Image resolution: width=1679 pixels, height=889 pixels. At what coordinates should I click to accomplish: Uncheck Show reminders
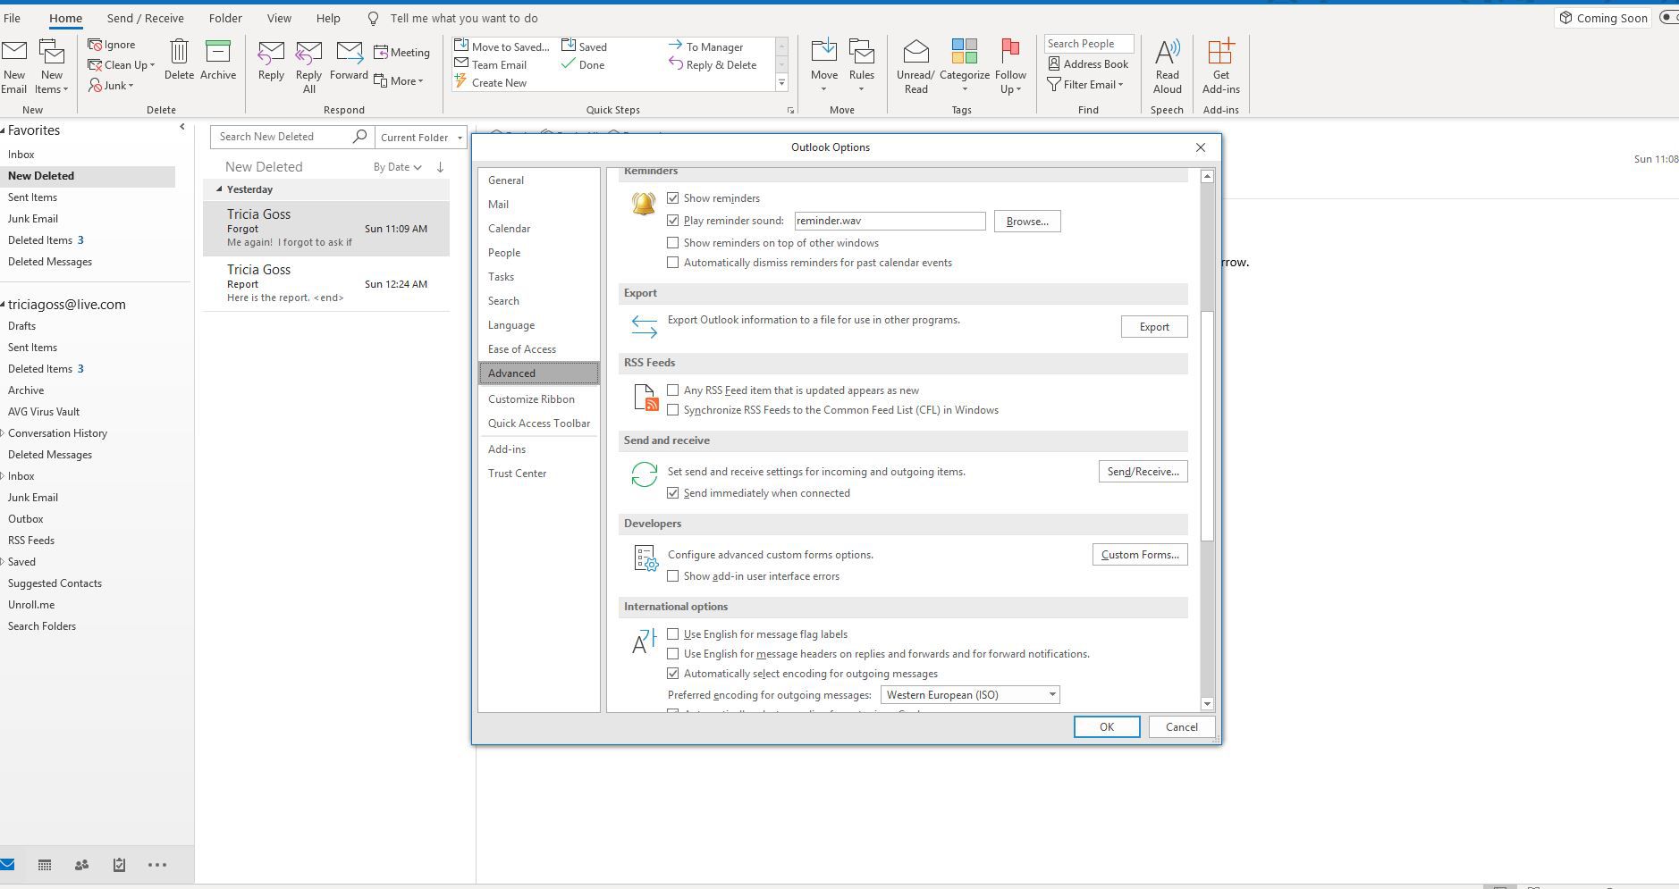673,198
